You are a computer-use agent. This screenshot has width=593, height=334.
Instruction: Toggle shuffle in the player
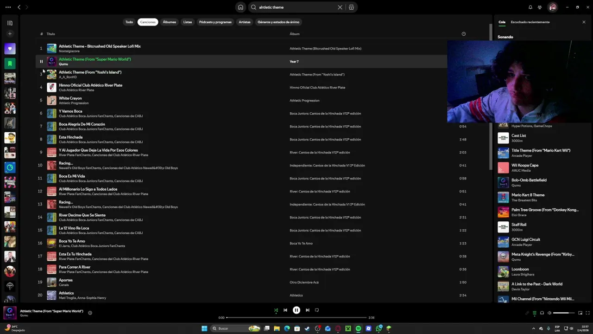[x=276, y=310]
